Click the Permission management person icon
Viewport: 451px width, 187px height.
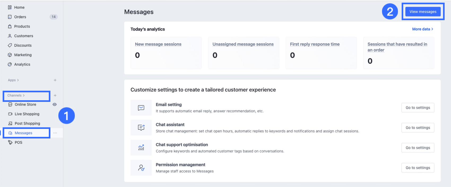(141, 168)
